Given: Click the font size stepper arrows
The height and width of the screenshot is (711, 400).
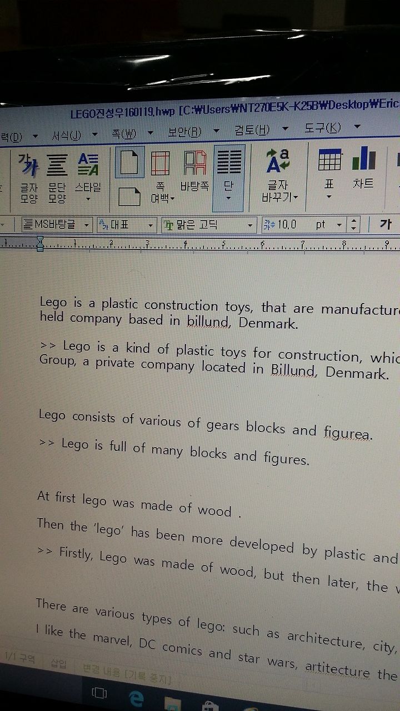Looking at the screenshot, I should 353,225.
